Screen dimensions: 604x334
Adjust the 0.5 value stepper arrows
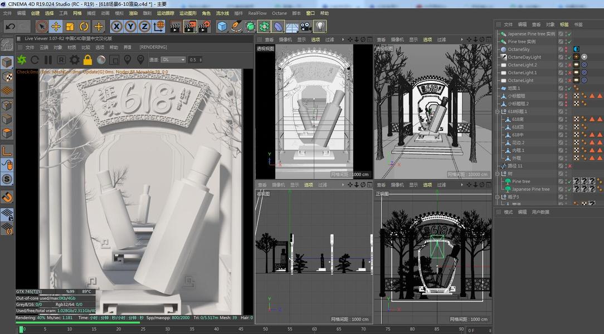tap(200, 60)
